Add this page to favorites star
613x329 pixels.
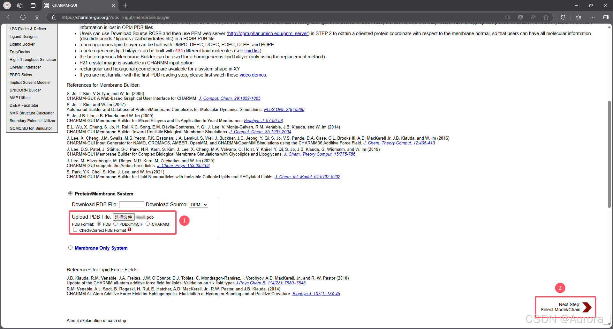tap(546, 17)
